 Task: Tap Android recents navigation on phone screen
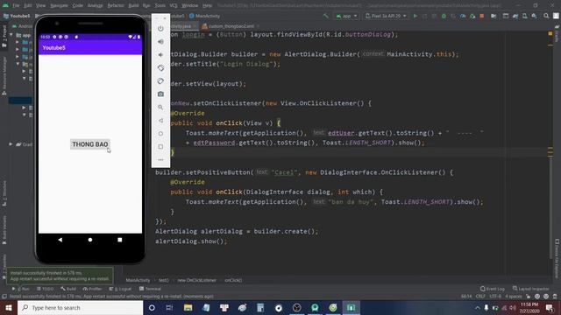click(x=120, y=240)
